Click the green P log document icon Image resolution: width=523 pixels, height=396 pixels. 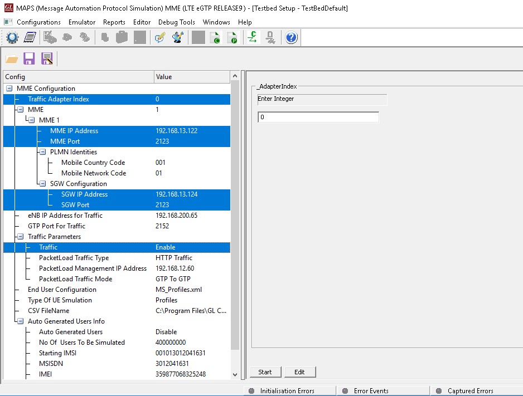[233, 37]
